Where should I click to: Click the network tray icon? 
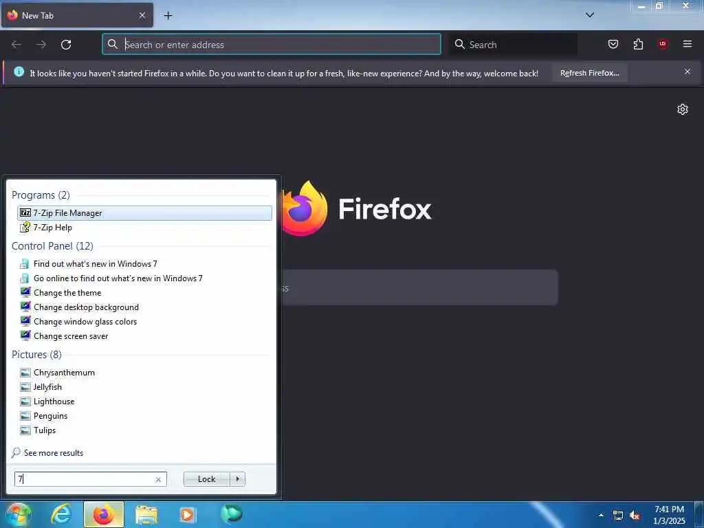point(618,516)
